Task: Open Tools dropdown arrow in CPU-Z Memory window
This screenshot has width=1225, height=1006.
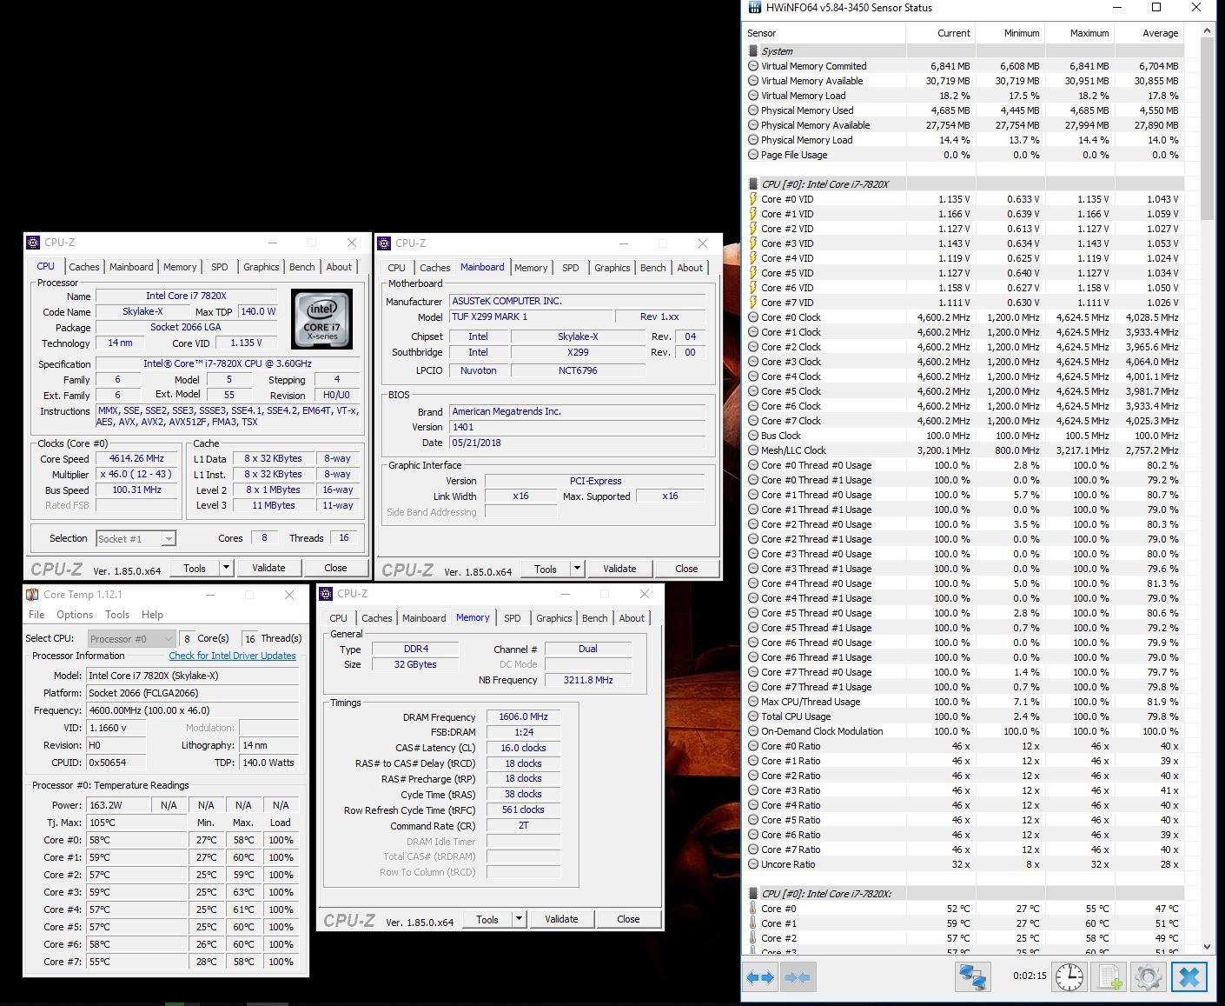Action: 519,919
